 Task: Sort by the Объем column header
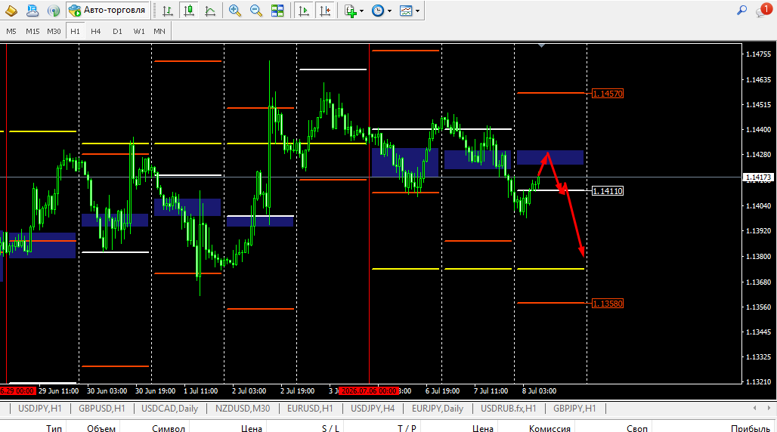point(101,428)
